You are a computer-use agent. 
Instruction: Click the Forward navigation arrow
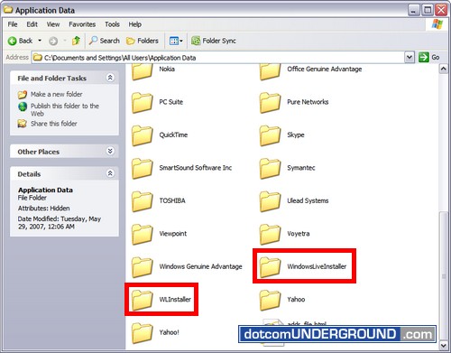pos(53,41)
